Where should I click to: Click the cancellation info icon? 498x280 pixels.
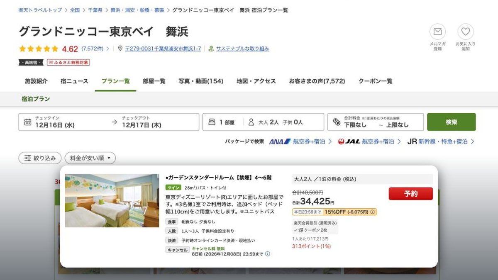(x=268, y=254)
